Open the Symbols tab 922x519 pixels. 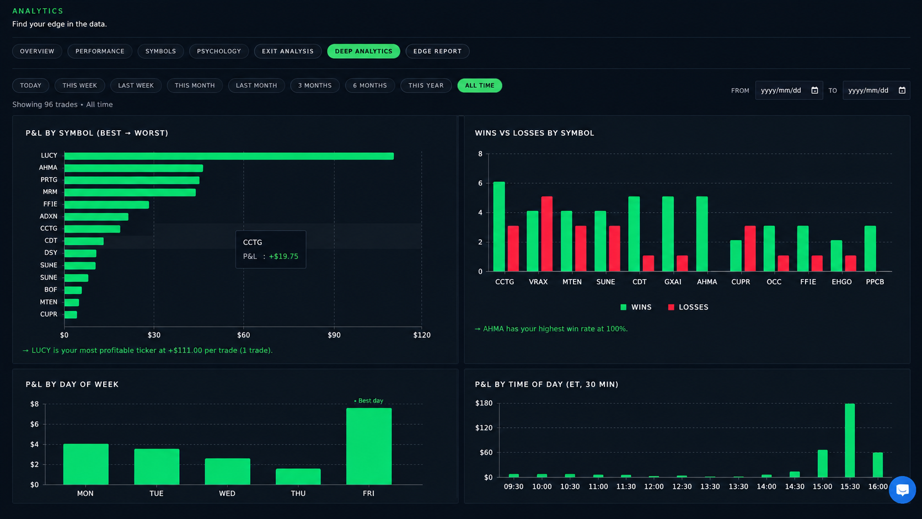pos(160,51)
